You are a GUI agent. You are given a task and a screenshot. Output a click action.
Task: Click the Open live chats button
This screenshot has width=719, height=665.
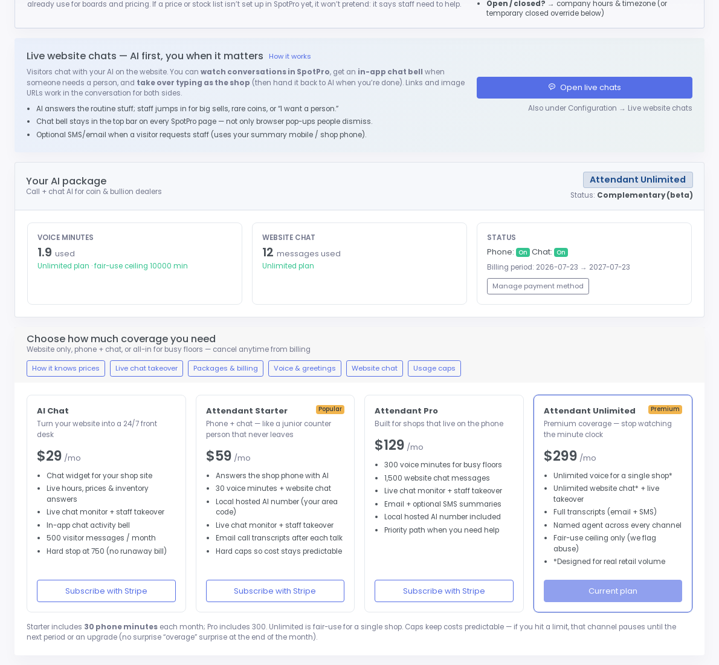[x=584, y=88]
